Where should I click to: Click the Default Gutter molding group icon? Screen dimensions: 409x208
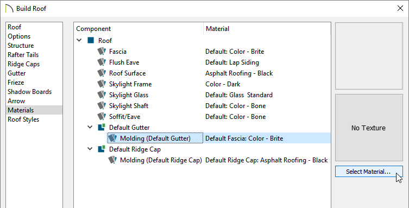[102, 127]
